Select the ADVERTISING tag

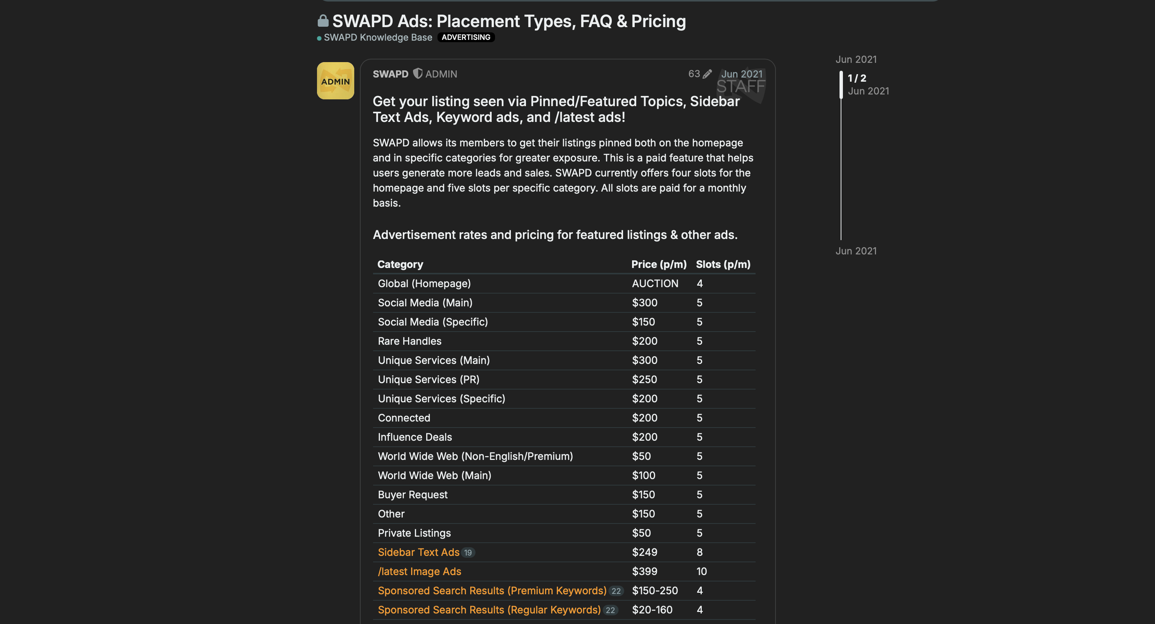tap(466, 38)
